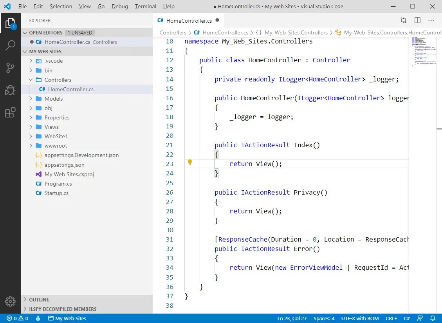Collapse the My Web Sites section
Image resolution: width=442 pixels, height=323 pixels.
pos(25,52)
